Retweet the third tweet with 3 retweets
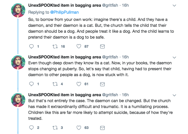Image resolution: width=188 pixels, height=134 pixels. click(x=55, y=128)
